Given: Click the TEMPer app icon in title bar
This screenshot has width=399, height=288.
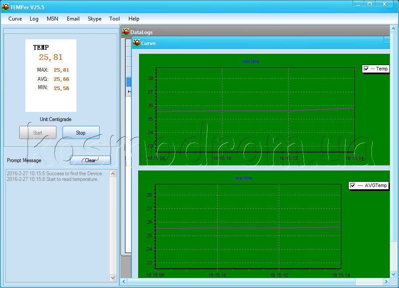Looking at the screenshot, I should pyautogui.click(x=6, y=7).
